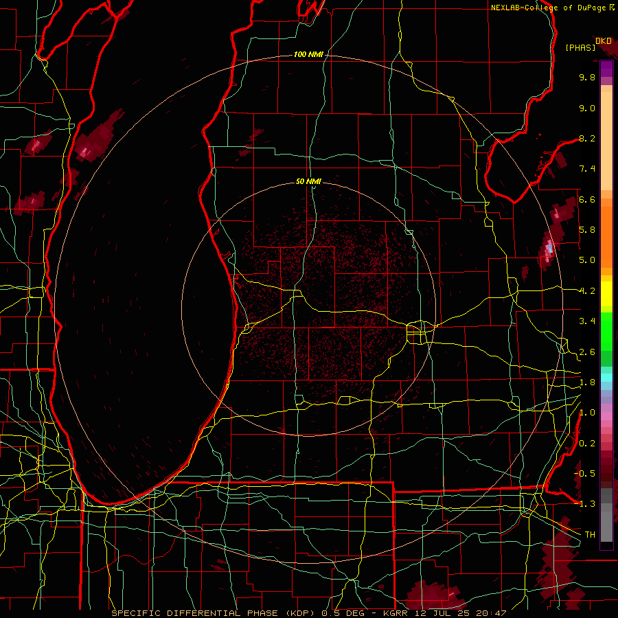Click the 9.0 value on the color scale
Screen dimensions: 618x618
[x=587, y=108]
